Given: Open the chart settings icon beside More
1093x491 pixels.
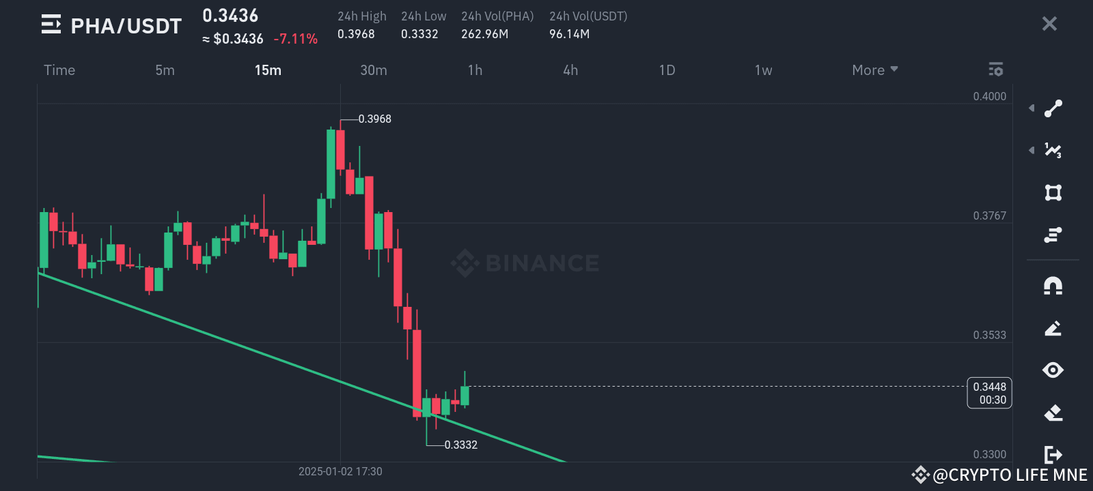Looking at the screenshot, I should coord(995,70).
